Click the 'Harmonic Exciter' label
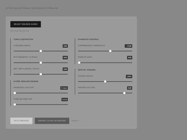 click(24, 87)
